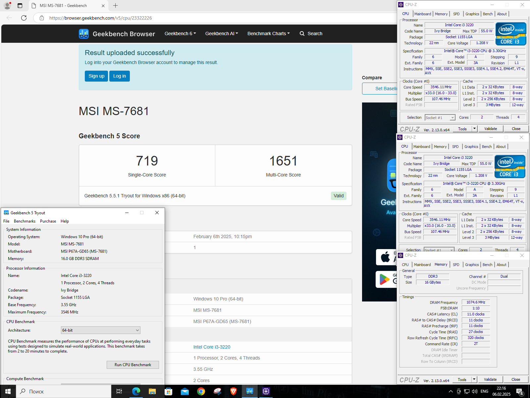The image size is (530, 398).
Task: Open the browser profile icon
Action: (7, 5)
